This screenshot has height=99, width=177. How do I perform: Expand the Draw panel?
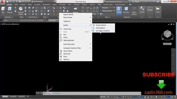[46, 17]
